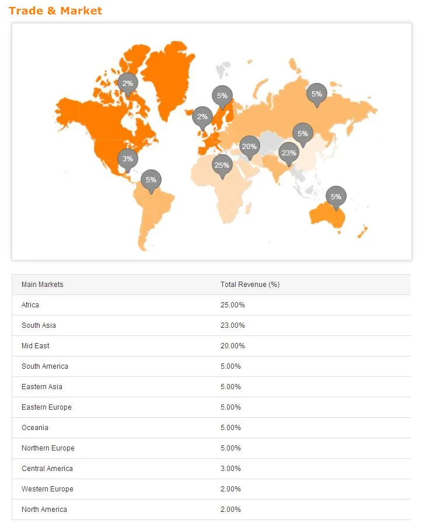Click the 25% map pin over Africa
Screen dimensions: 426x523
point(222,165)
